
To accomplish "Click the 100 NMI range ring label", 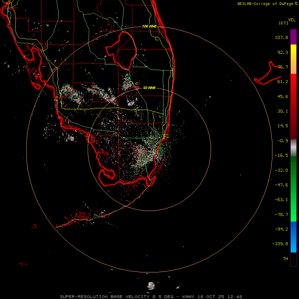I will pyautogui.click(x=149, y=26).
